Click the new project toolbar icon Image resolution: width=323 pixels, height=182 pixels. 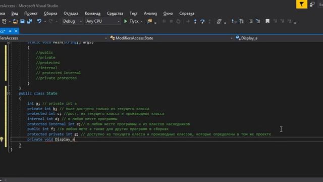click(x=4, y=21)
